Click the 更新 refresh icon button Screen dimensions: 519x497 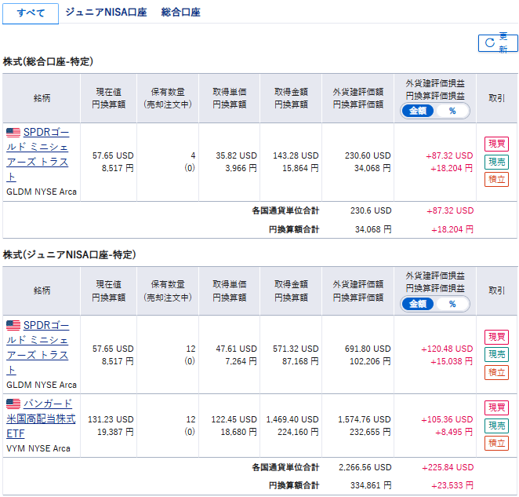pyautogui.click(x=498, y=42)
